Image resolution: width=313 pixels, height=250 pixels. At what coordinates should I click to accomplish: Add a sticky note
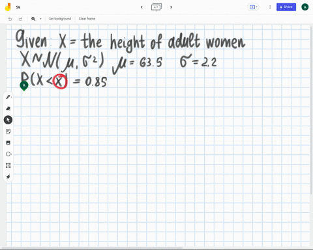tap(8, 132)
